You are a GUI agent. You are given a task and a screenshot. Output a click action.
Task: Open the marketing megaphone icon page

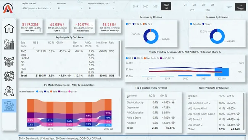coord(9,76)
